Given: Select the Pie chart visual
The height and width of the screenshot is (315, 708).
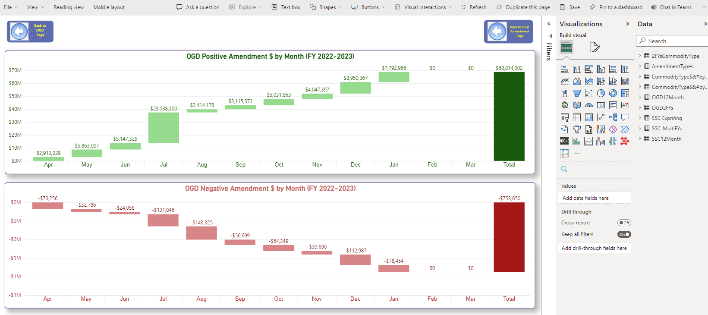Looking at the screenshot, I should pos(601,93).
